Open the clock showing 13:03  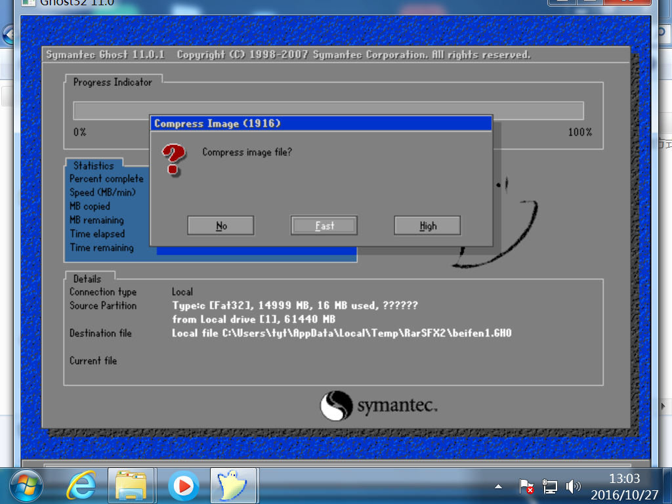(625, 478)
